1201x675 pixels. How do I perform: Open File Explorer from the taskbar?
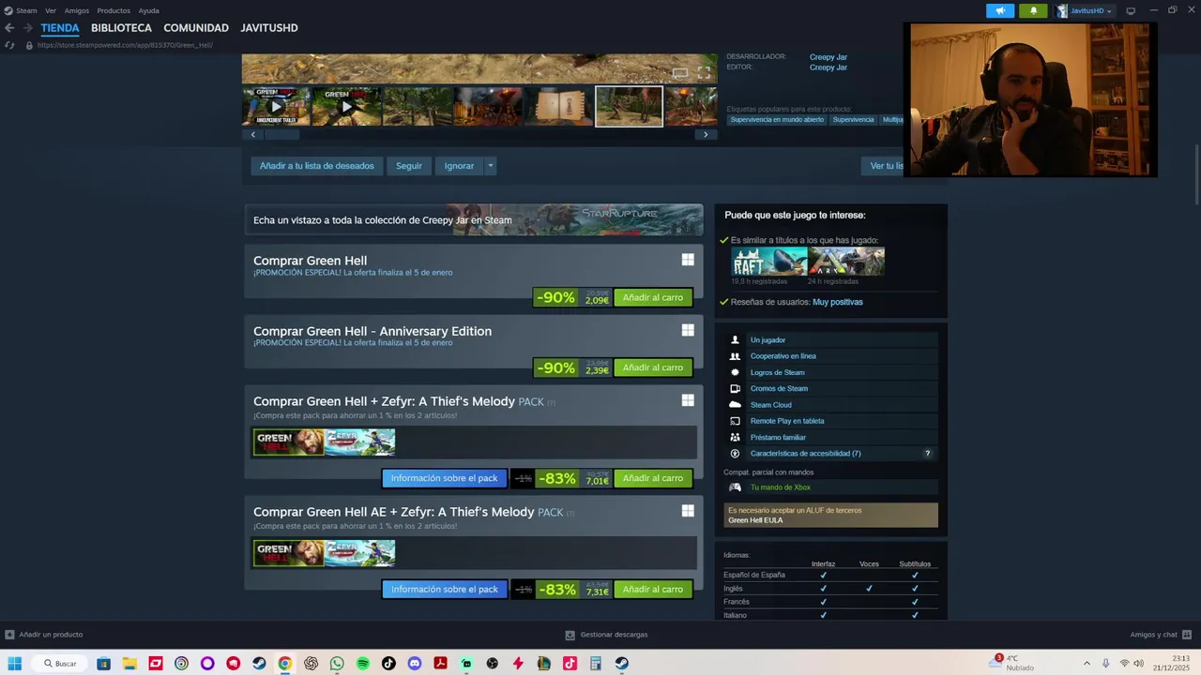click(129, 664)
